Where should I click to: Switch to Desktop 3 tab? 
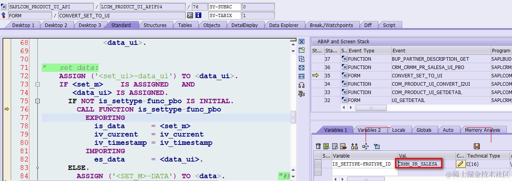[90, 25]
